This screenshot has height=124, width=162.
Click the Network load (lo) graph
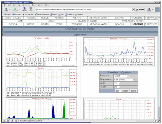coord(119,52)
